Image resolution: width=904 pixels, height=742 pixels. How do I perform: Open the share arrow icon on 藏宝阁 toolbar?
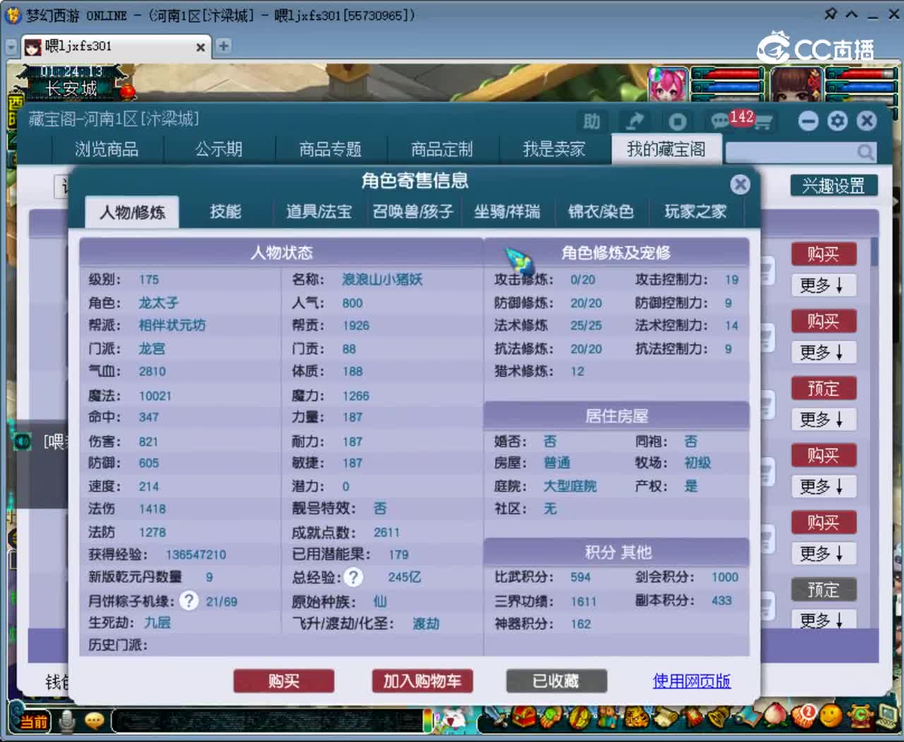point(635,121)
